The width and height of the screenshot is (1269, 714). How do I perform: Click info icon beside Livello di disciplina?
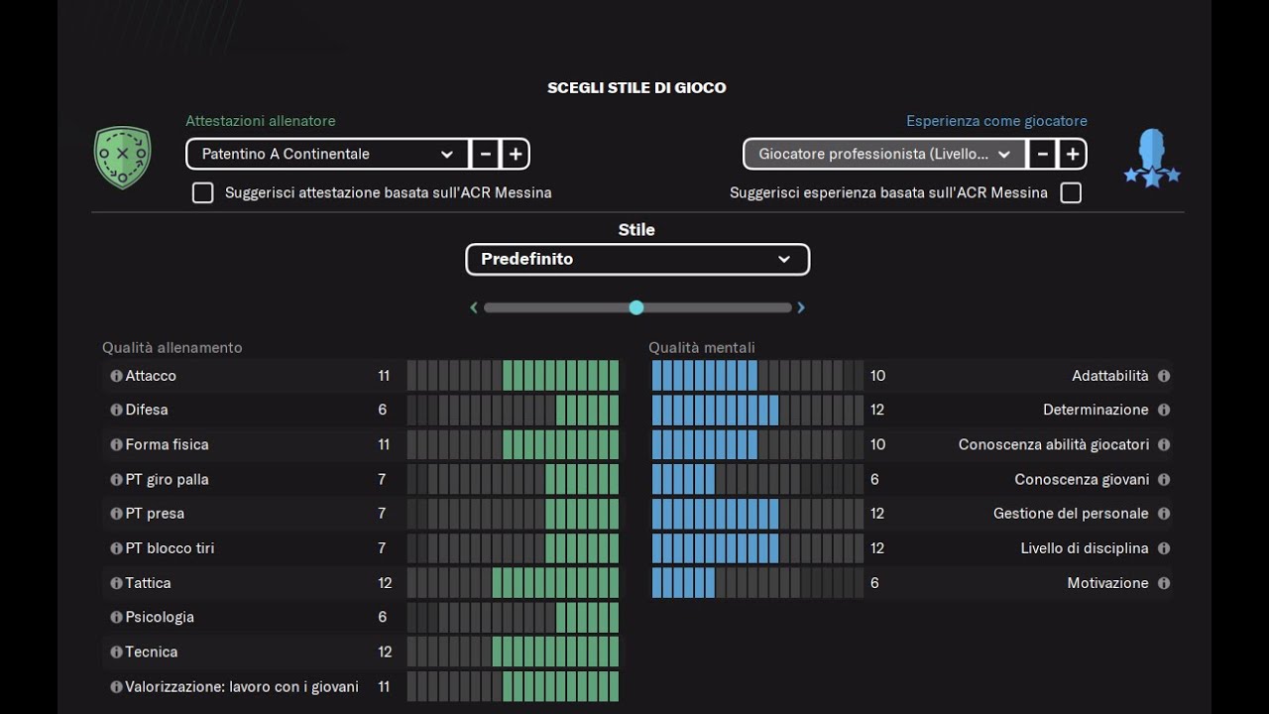coord(1164,548)
